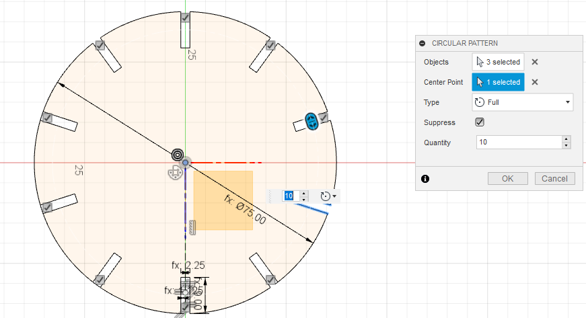586x318 pixels.
Task: Decrease on-canvas quantity with down arrow
Action: 304,199
